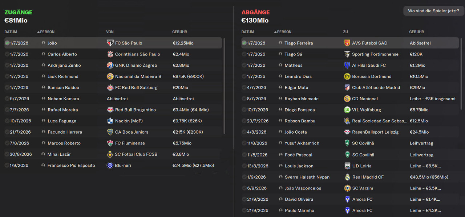Click the CD Nacional club badge
Screen dimensions: 465x217
347,99
